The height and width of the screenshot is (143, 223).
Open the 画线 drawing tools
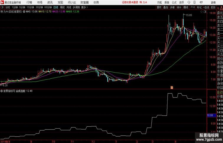[186, 7]
